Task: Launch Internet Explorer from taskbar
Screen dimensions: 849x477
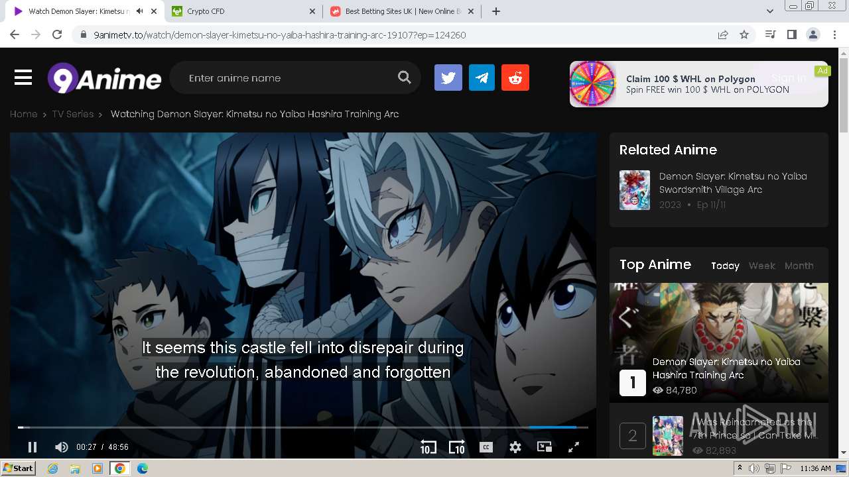Action: tap(53, 468)
